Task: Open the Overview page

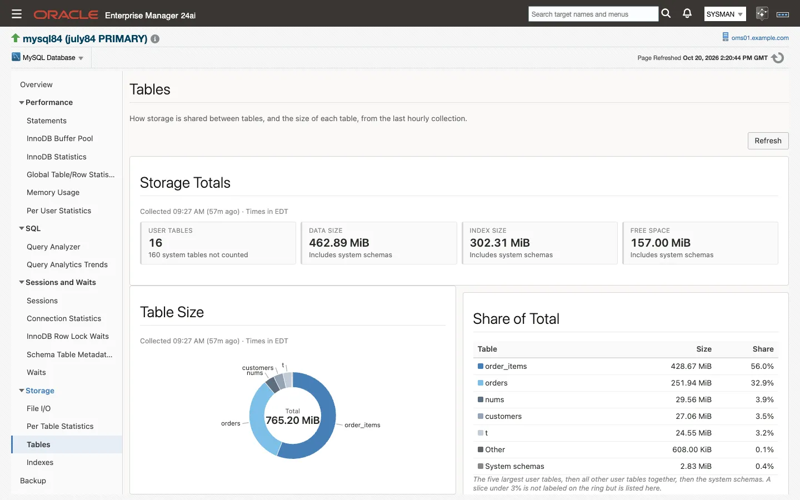Action: tap(36, 84)
